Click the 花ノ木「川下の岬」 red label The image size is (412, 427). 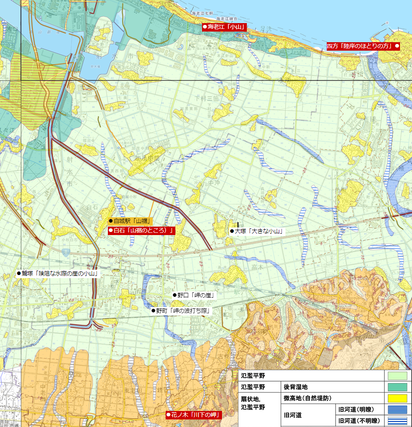193,415
